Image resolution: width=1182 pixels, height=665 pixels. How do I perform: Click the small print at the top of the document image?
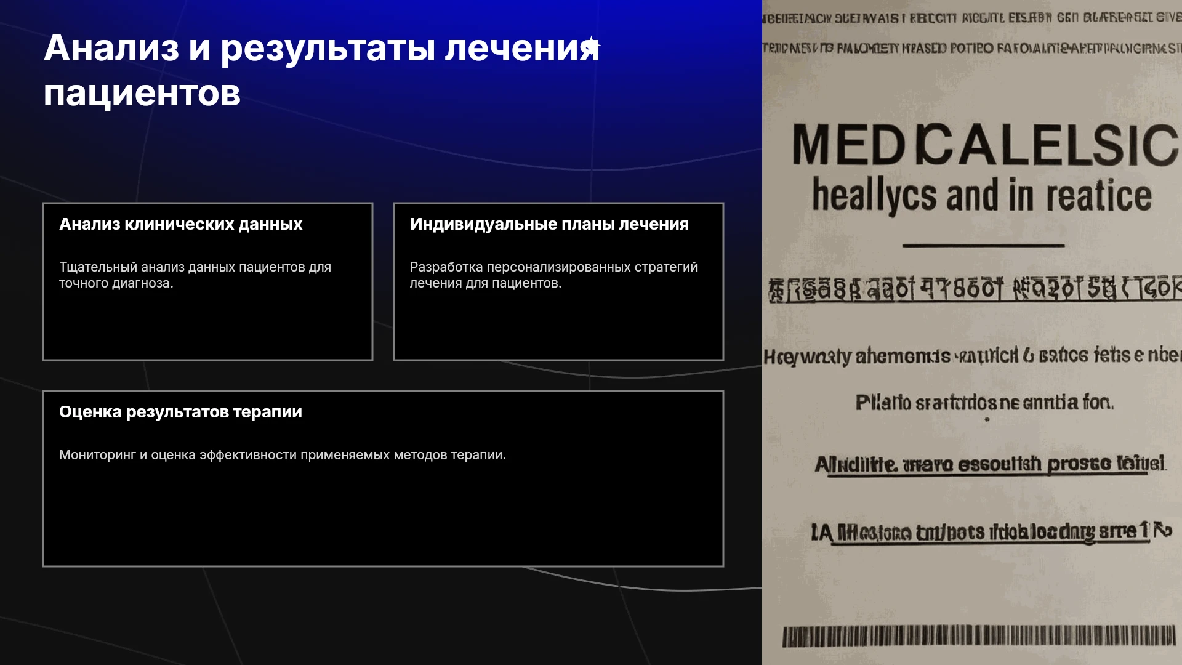972,33
